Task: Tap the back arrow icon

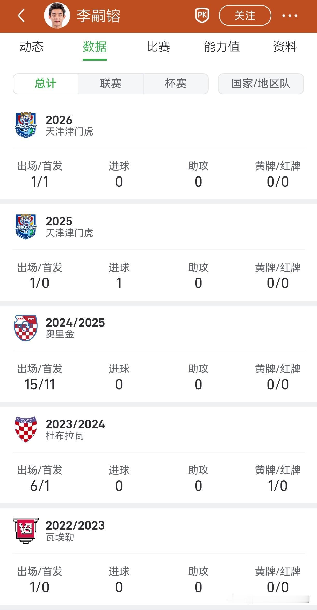Action: tap(21, 16)
